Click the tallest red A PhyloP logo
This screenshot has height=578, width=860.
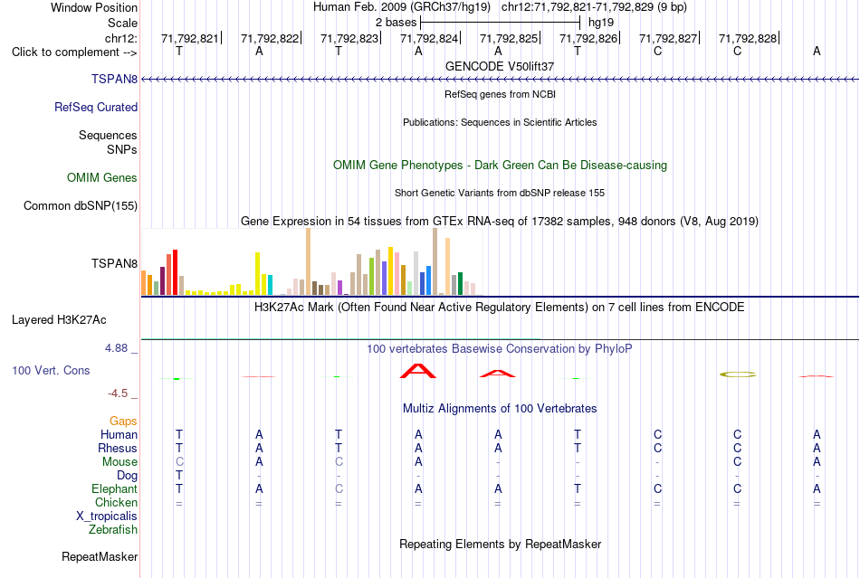point(418,371)
